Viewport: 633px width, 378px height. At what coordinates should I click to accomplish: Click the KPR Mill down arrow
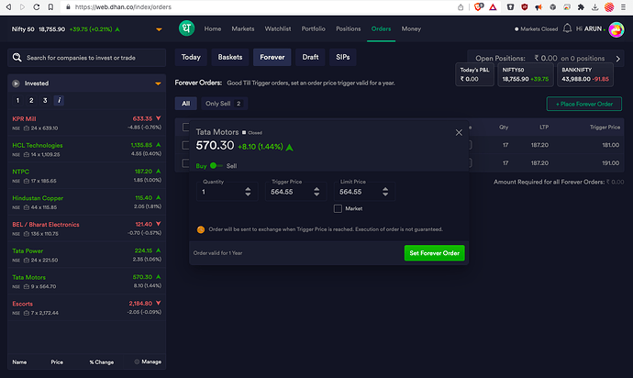[x=158, y=118]
